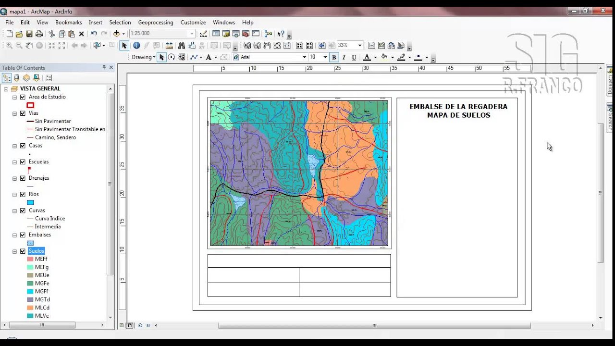This screenshot has height=346, width=615.
Task: Click the Paste icon
Action: (72, 34)
